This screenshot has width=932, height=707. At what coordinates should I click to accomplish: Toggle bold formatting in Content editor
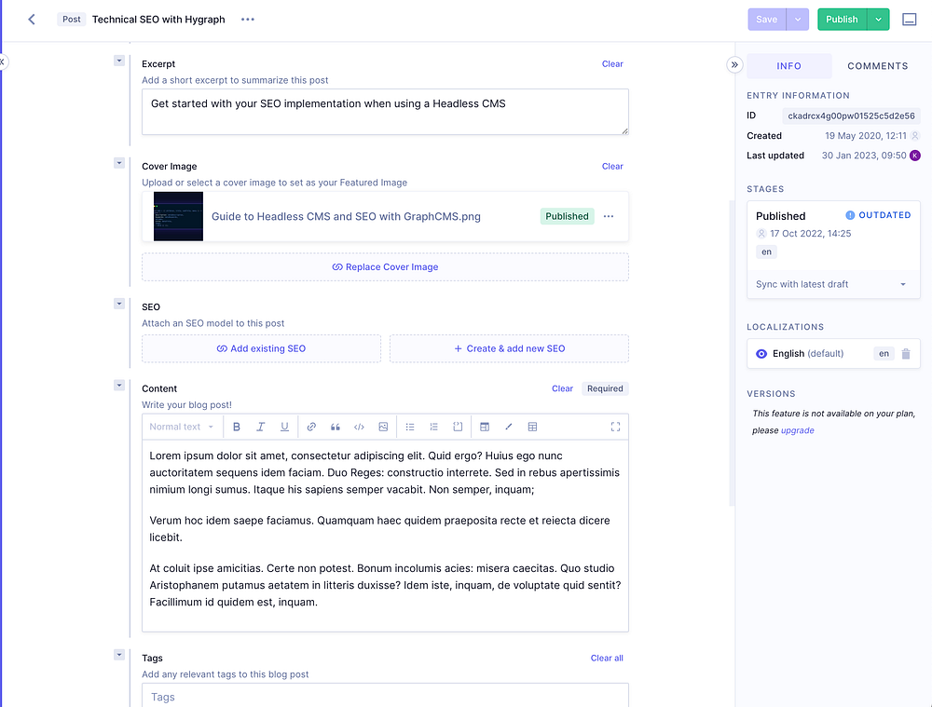(x=237, y=427)
